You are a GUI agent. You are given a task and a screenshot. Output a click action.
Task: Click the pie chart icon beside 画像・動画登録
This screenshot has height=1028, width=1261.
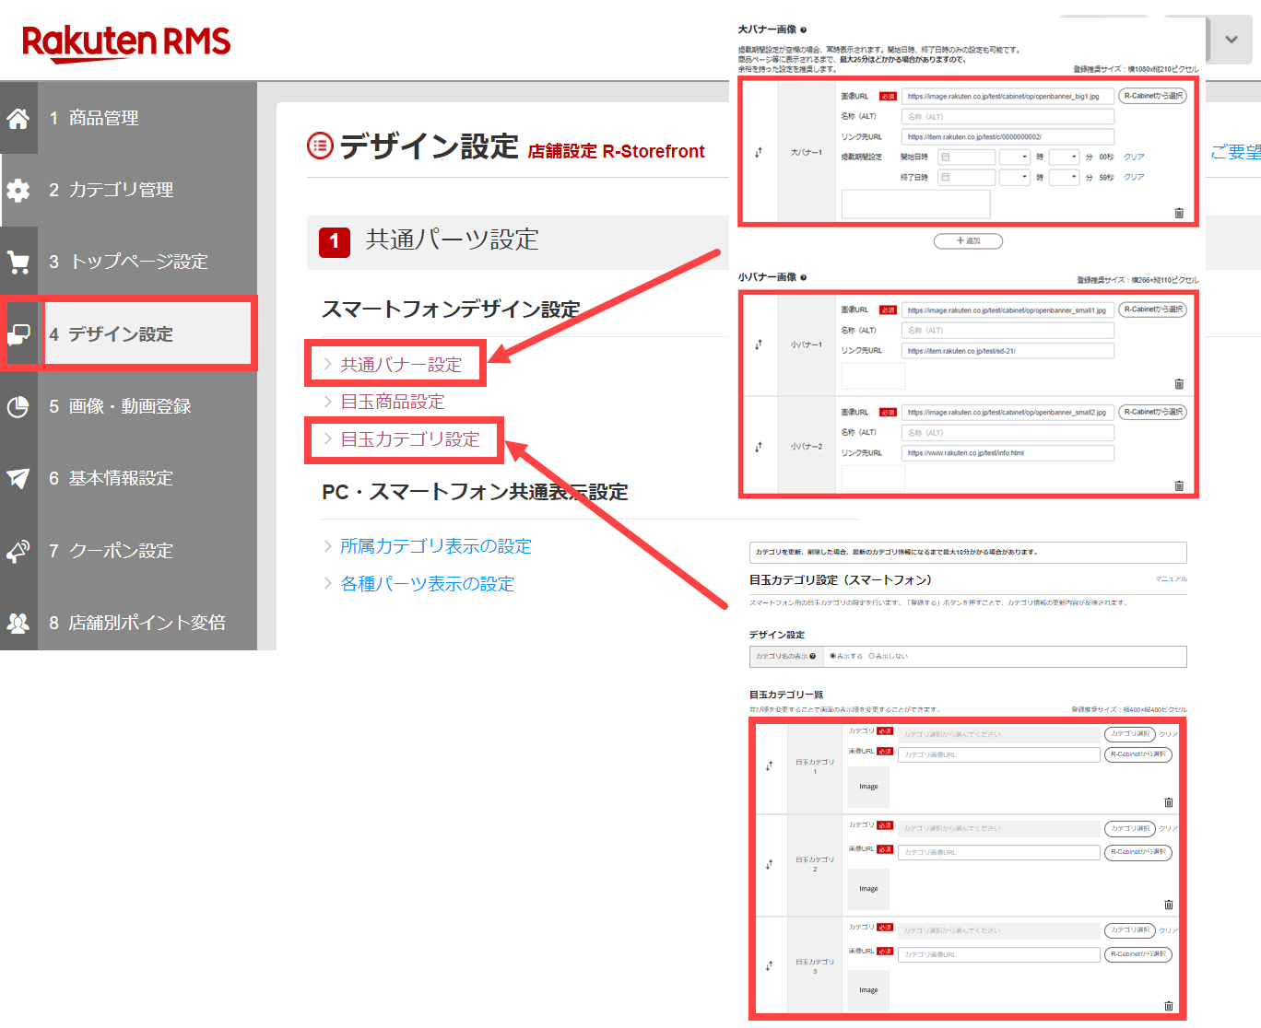[x=18, y=406]
